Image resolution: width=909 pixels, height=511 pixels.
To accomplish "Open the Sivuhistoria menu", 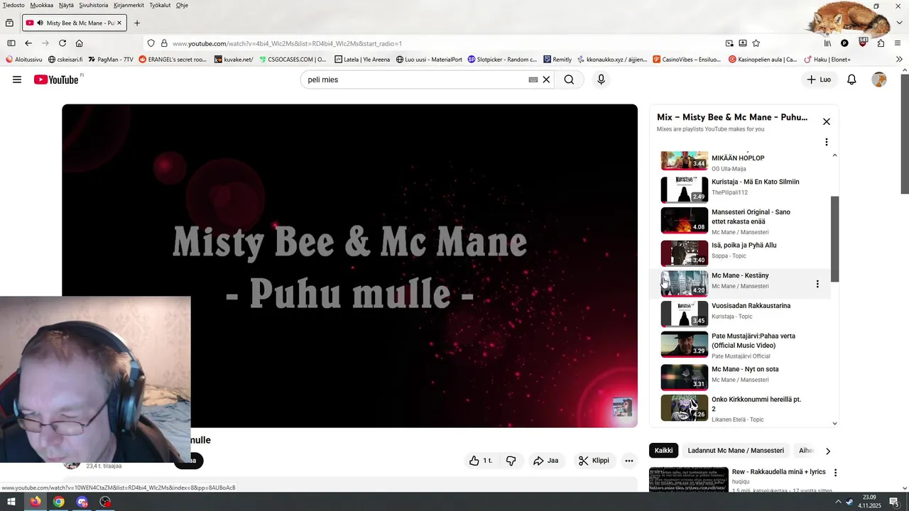I will [x=94, y=5].
